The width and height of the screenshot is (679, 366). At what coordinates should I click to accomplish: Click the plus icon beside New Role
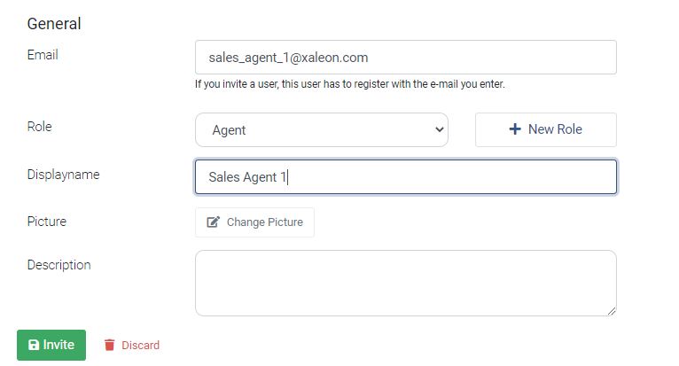click(514, 129)
